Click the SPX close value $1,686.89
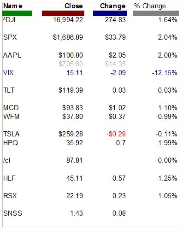The height and width of the screenshot is (229, 182). 68,37
